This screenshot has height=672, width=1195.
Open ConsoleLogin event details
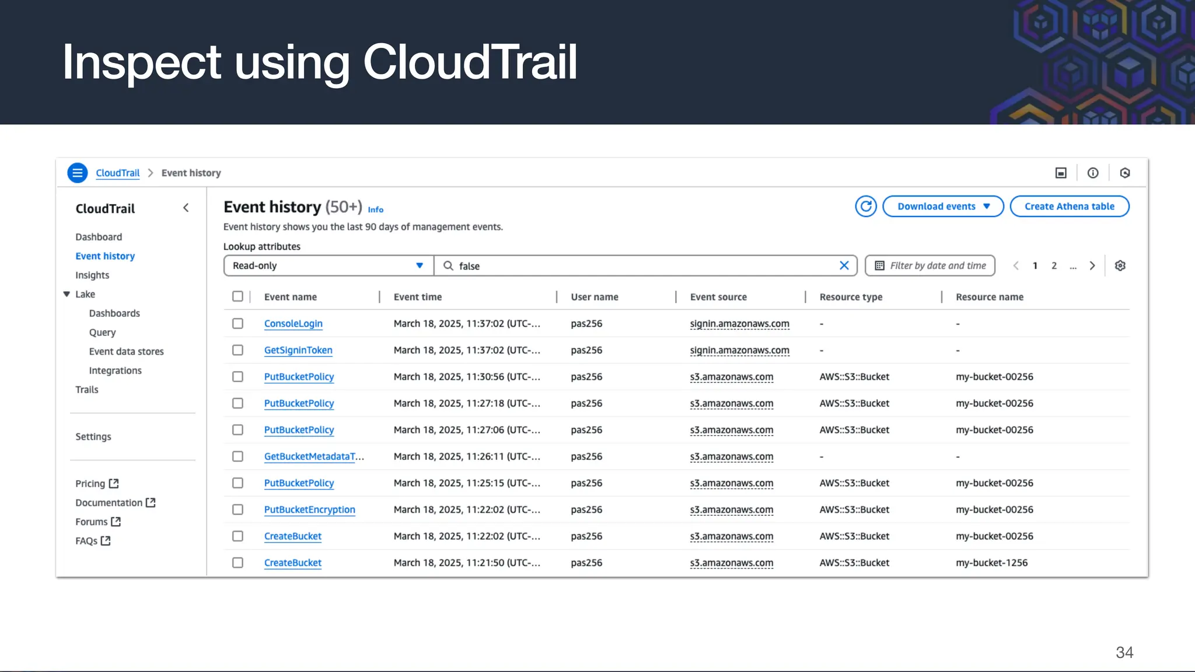(293, 323)
